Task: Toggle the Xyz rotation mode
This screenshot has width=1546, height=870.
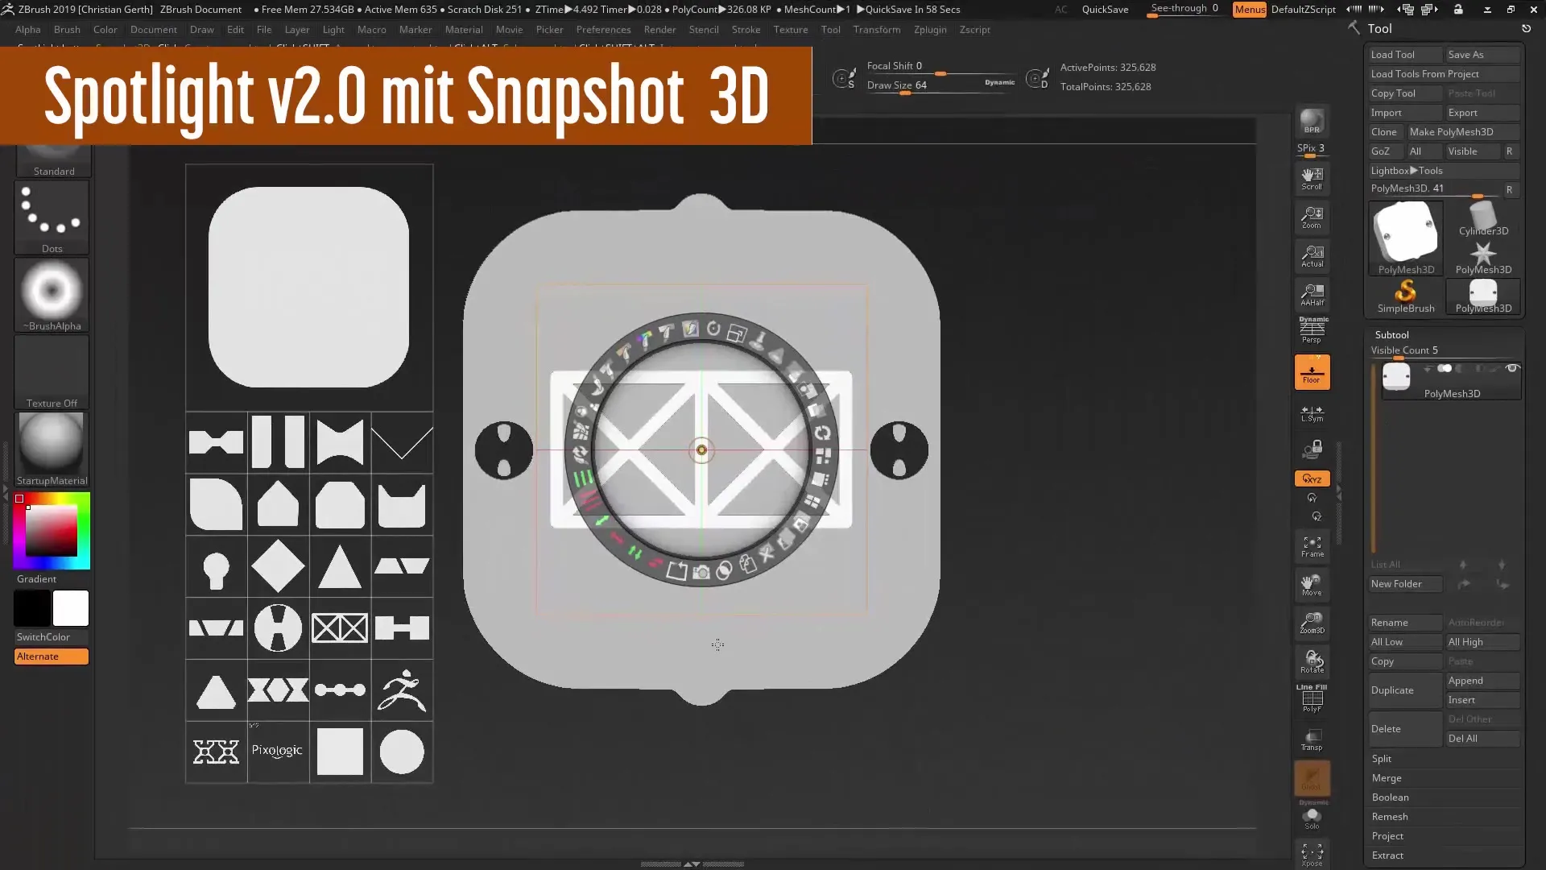Action: pos(1312,478)
